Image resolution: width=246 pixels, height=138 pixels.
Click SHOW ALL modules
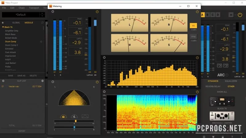click(222, 92)
